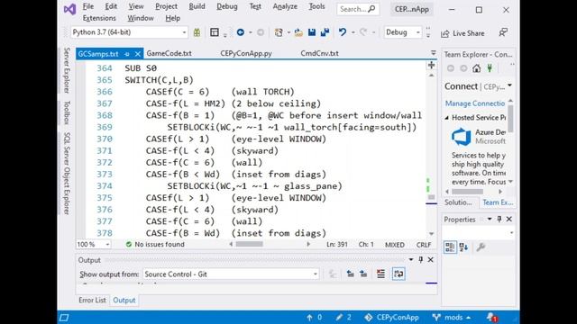Click the Python environments gift-box icon
577x324 pixels.
[197, 32]
